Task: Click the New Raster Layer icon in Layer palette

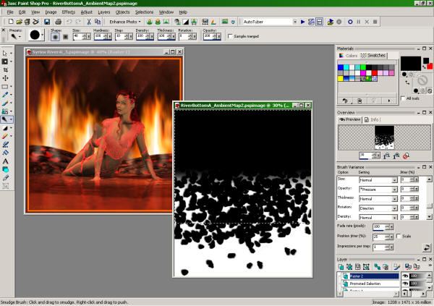Action: (341, 267)
